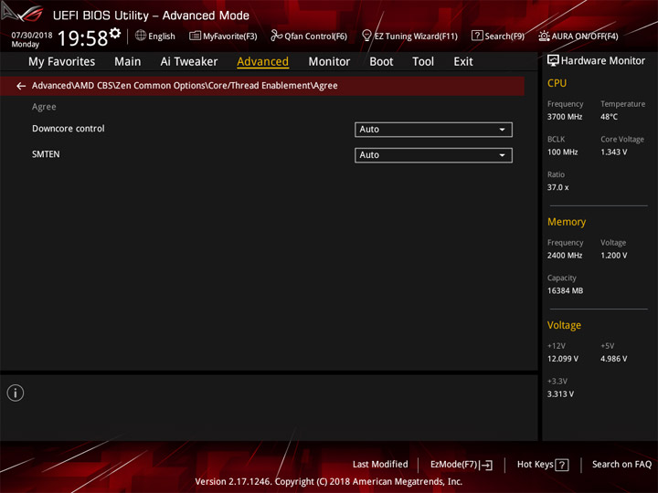The image size is (658, 493).
Task: Click the Core Voltage 1.343 V value
Action: (613, 152)
